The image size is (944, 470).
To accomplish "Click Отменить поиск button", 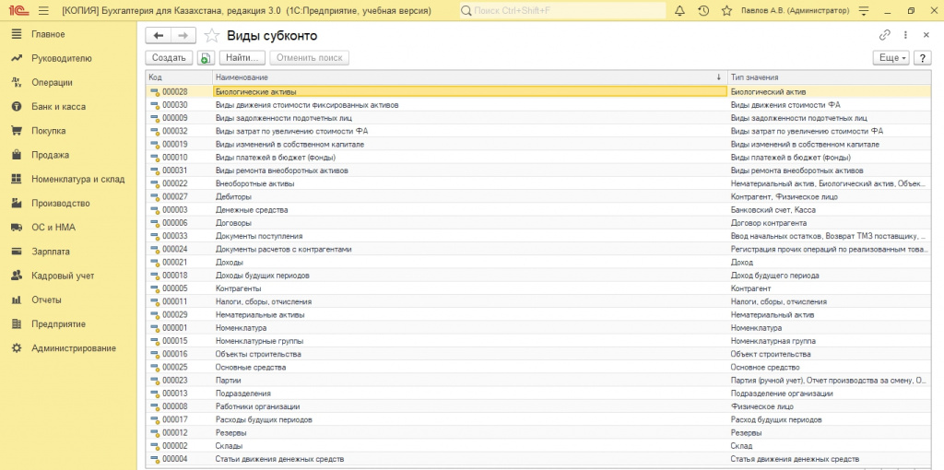I will point(310,58).
